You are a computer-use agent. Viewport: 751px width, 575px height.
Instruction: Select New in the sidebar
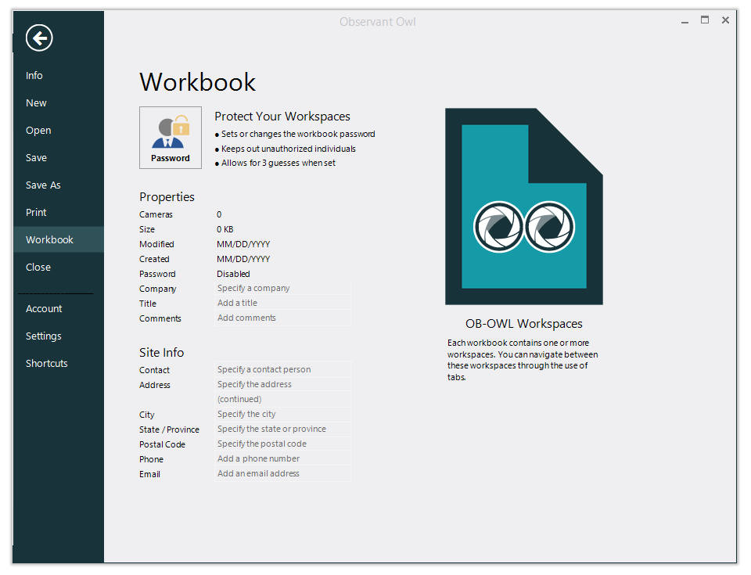(x=36, y=103)
